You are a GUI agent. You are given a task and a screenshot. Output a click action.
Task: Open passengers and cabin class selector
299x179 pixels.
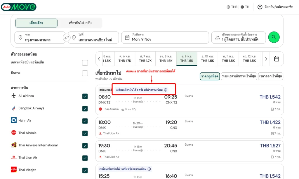[239, 38]
